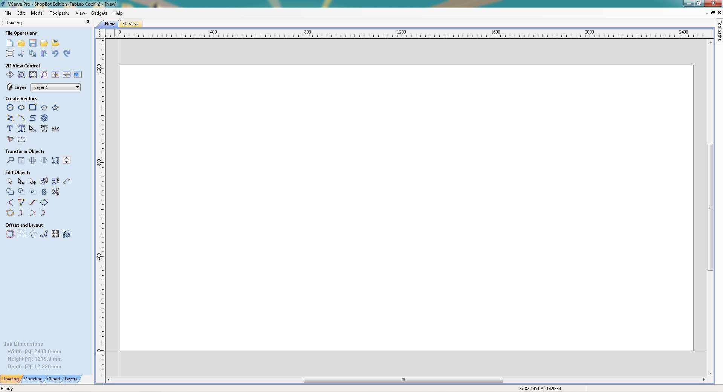This screenshot has width=723, height=392.
Task: Open the Weld Vectors tool
Action: click(10, 192)
